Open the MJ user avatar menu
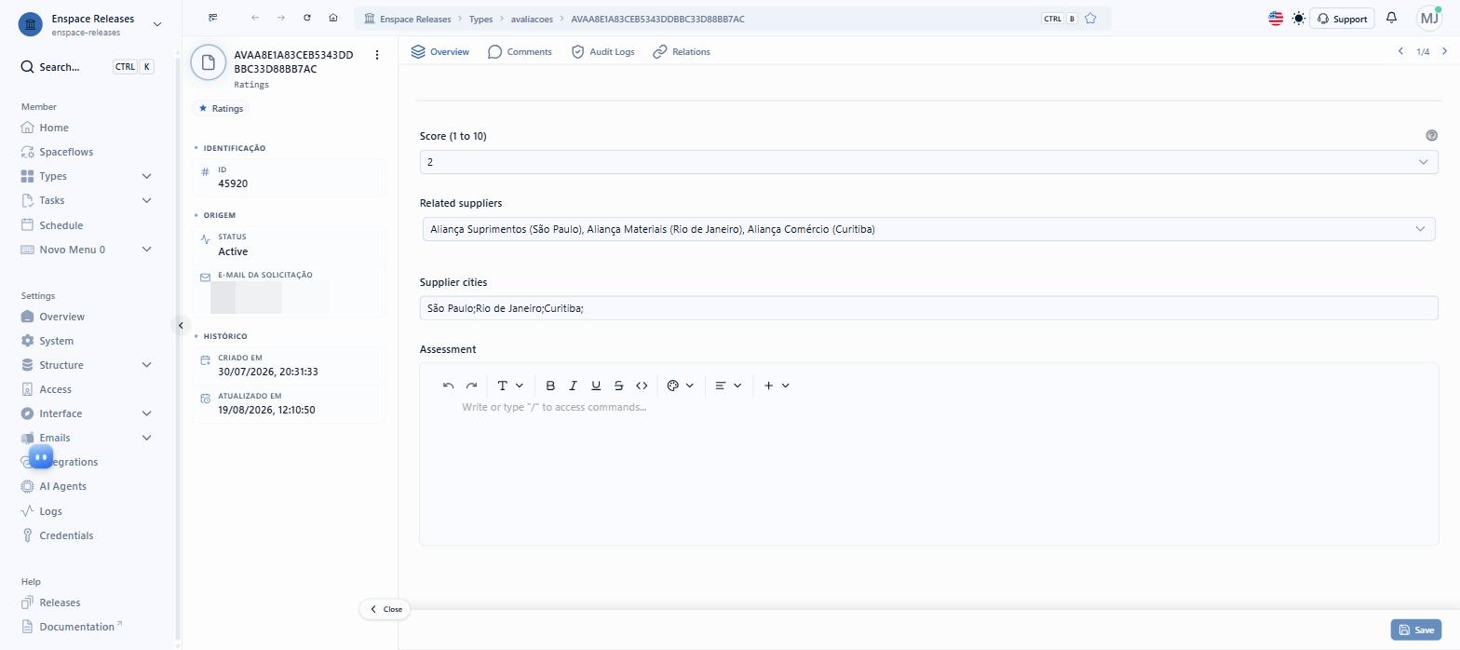 pyautogui.click(x=1429, y=18)
